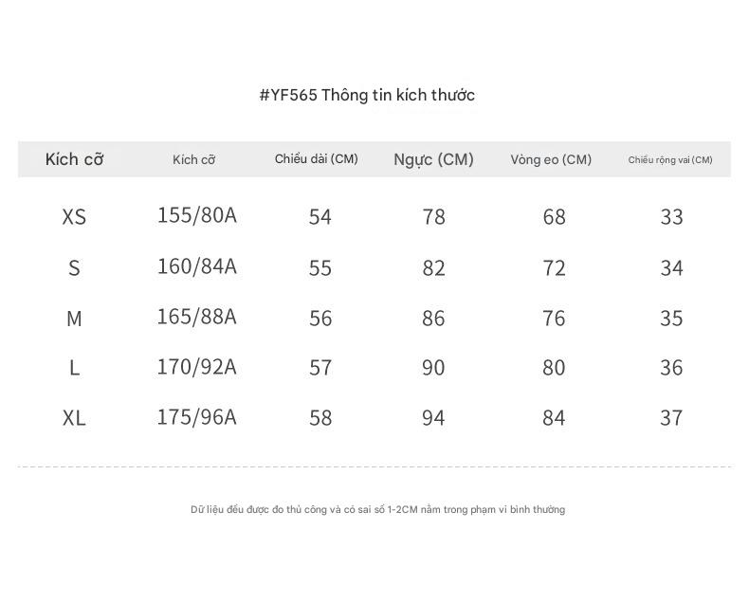Click the measurement tolerance footnote text
Image resolution: width=749 pixels, height=603 pixels.
click(378, 510)
